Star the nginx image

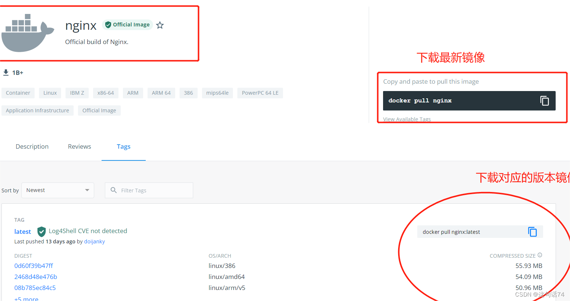160,25
